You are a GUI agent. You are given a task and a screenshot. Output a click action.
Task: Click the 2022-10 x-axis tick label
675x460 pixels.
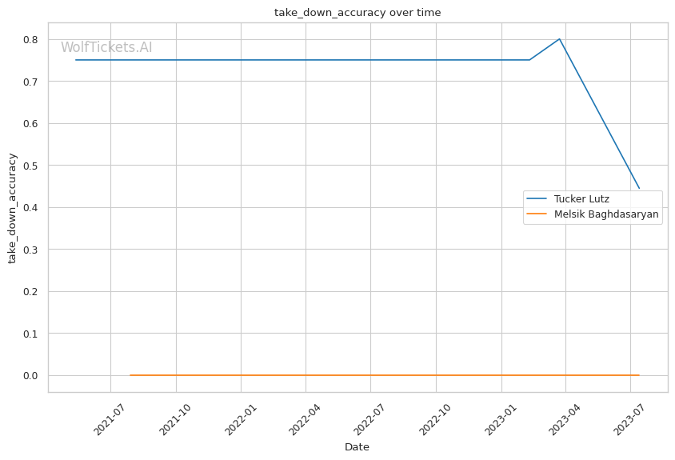pos(435,420)
